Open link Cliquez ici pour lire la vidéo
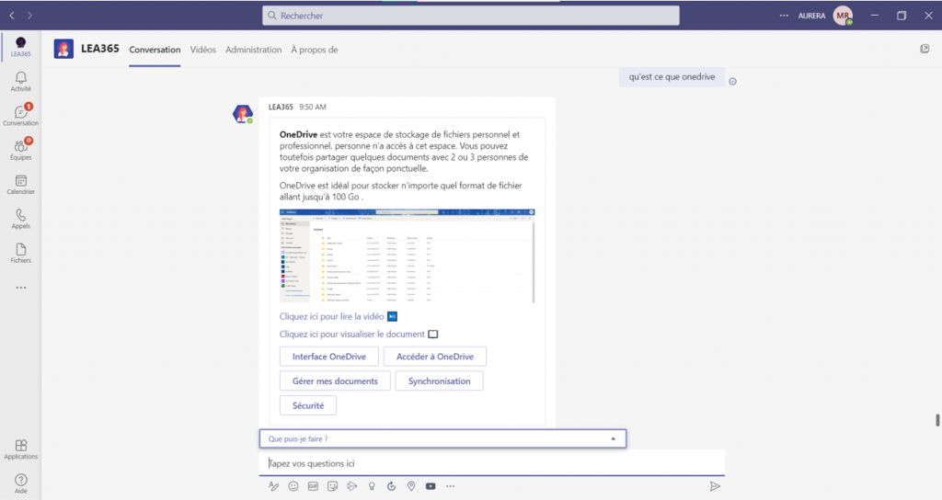Screen dimensions: 942x500 point(331,316)
